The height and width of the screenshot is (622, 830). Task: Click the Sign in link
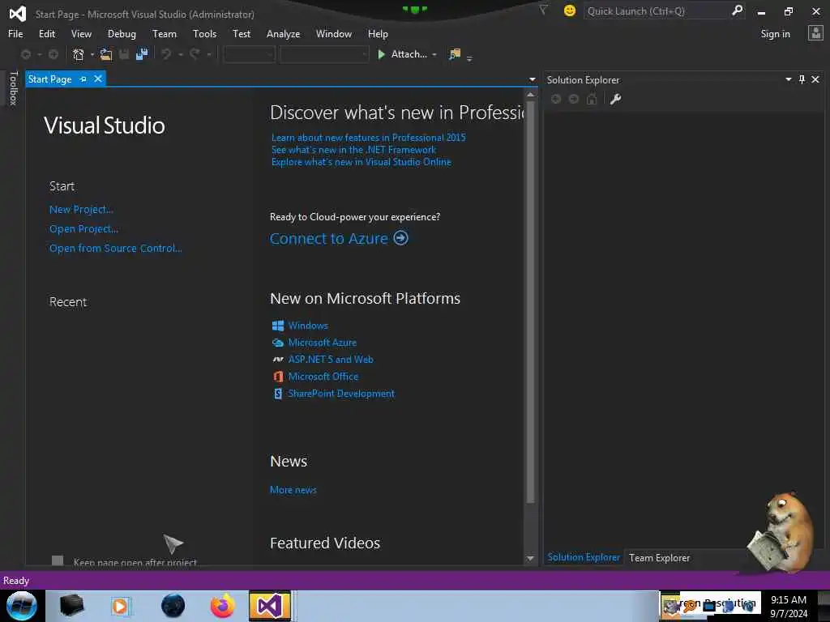(775, 34)
